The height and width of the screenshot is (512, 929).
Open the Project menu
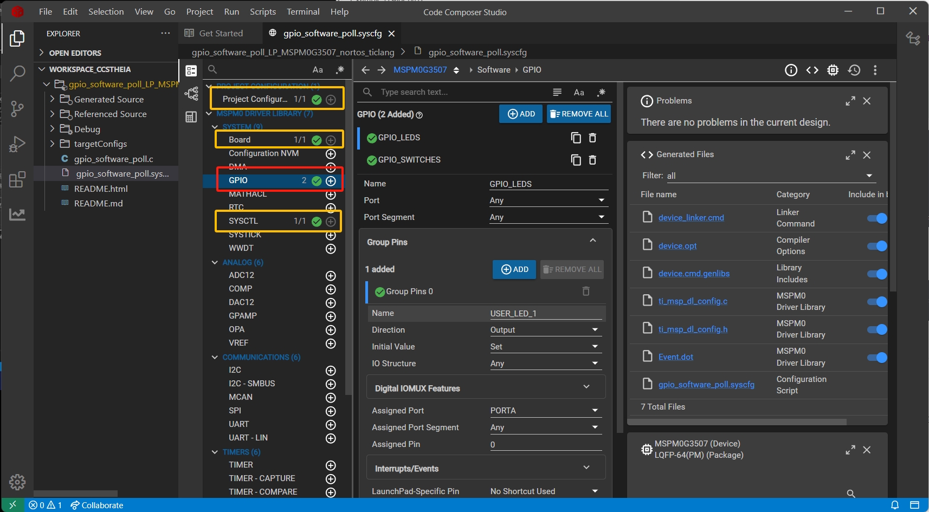(199, 11)
